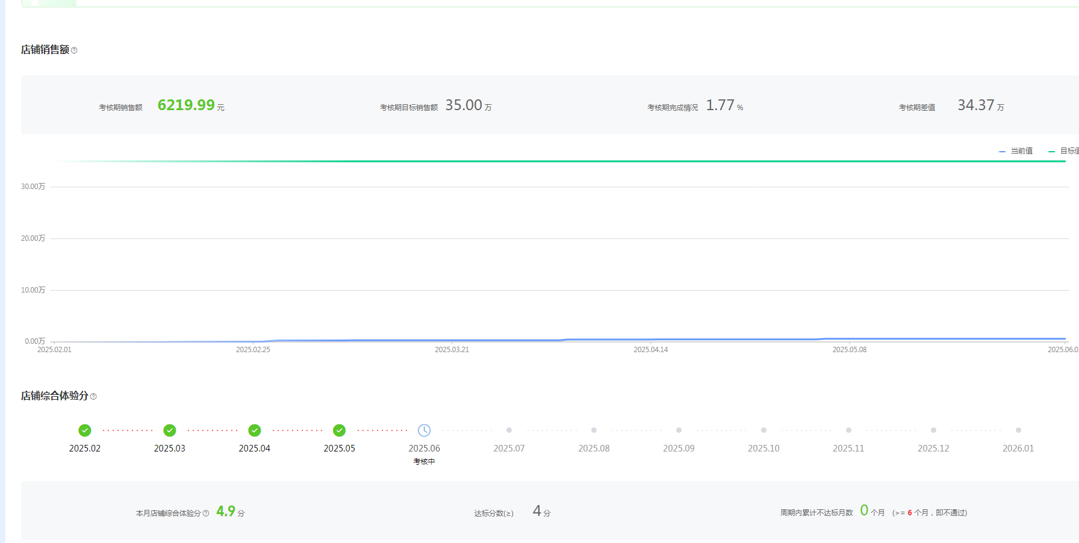Toggle the 目标值 legend series
Screen dimensions: 1079x543
pos(1065,151)
